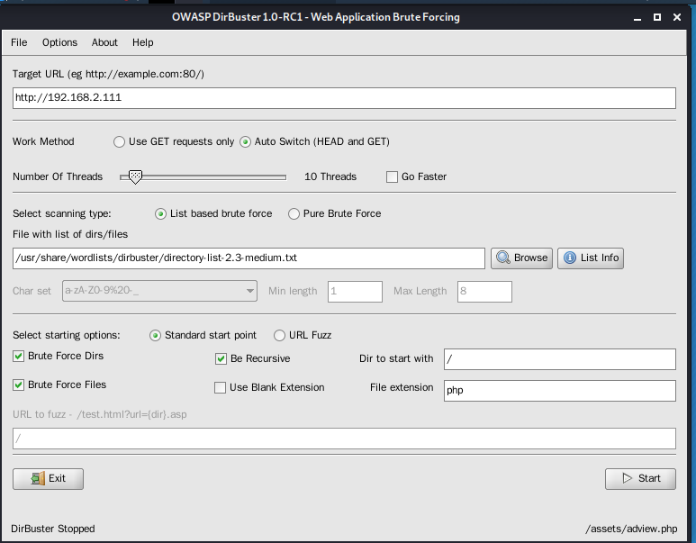Viewport: 696px width, 543px height.
Task: Click the Number Of Threads slider handle
Action: [135, 176]
